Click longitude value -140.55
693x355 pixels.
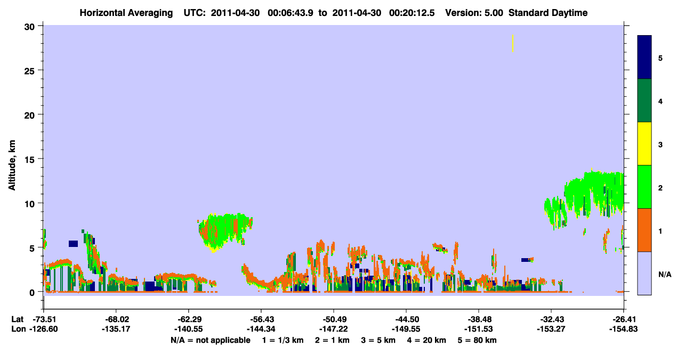188,329
